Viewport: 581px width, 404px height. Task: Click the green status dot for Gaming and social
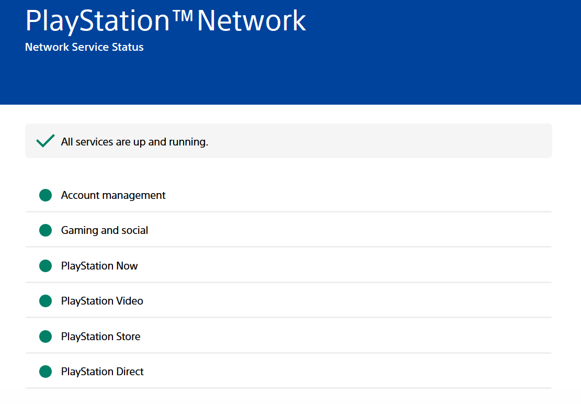click(45, 230)
